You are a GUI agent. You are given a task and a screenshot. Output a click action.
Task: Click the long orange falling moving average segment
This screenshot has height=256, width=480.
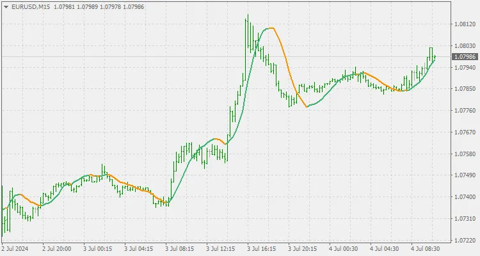pyautogui.click(x=286, y=61)
